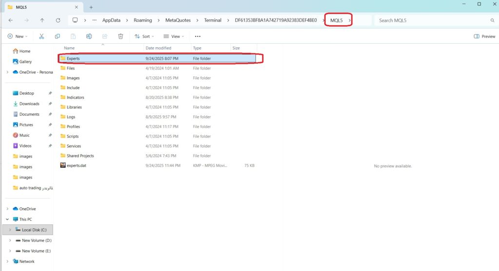Sort by Date modified column header
Viewport: 499px width, 271px height.
[x=158, y=48]
